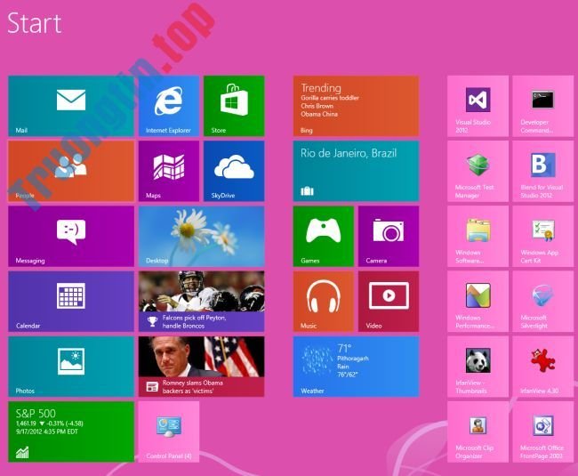Open the Maps tile
This screenshot has width=578, height=476.
click(x=168, y=171)
